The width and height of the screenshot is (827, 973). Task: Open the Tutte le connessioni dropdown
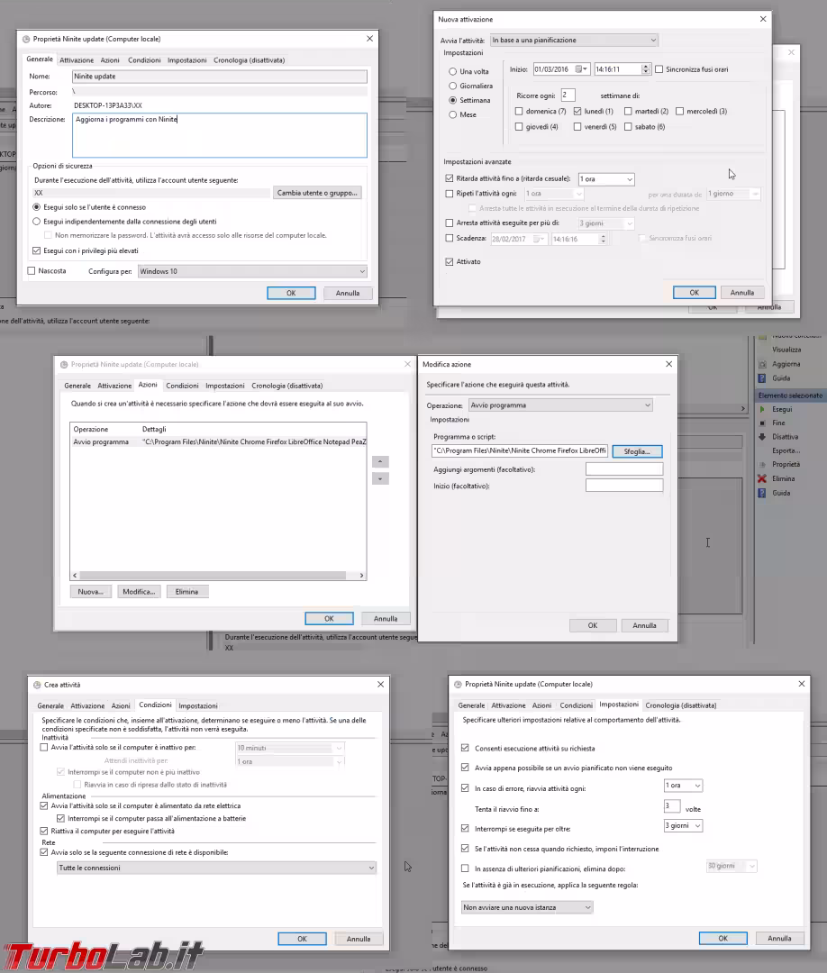[216, 868]
